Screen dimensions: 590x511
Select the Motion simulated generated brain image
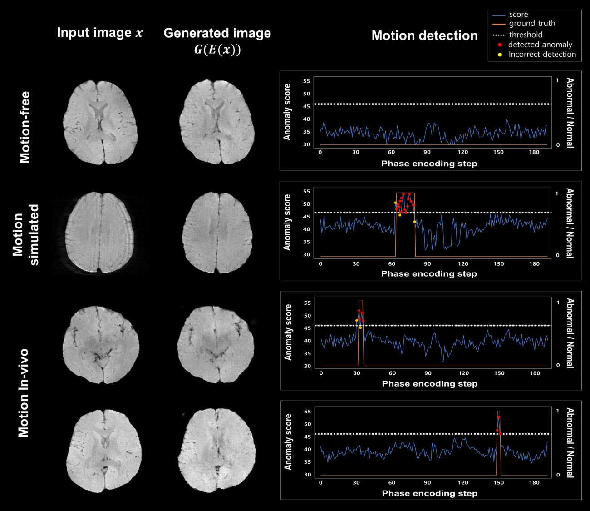pos(217,232)
